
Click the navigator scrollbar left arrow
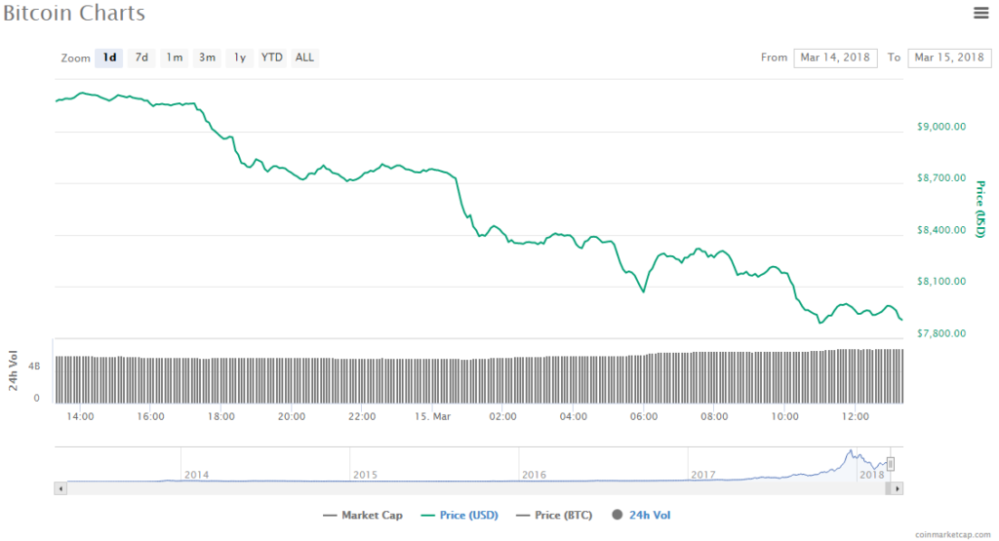pos(60,487)
